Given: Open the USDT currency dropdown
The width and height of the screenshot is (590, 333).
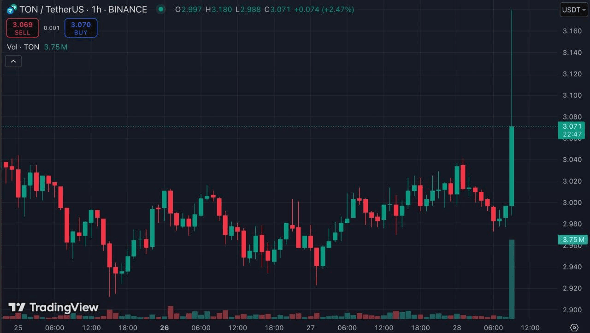Looking at the screenshot, I should click(x=574, y=9).
